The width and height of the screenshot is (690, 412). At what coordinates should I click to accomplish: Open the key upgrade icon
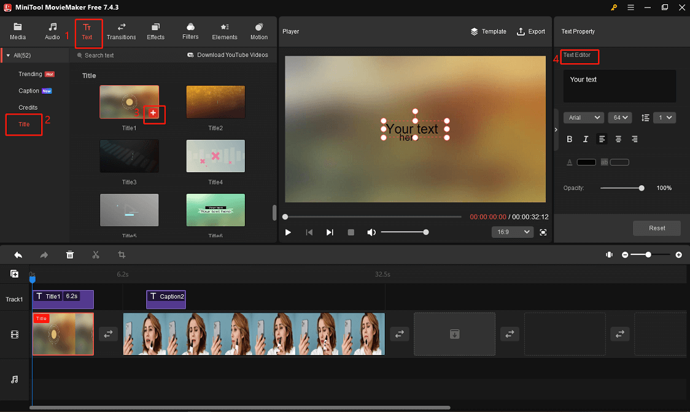point(613,7)
